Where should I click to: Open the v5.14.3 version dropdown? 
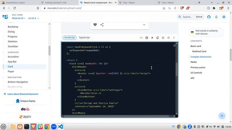click(x=33, y=18)
